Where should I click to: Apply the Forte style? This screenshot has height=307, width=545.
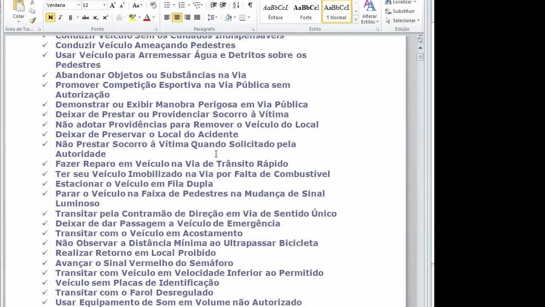tap(306, 12)
